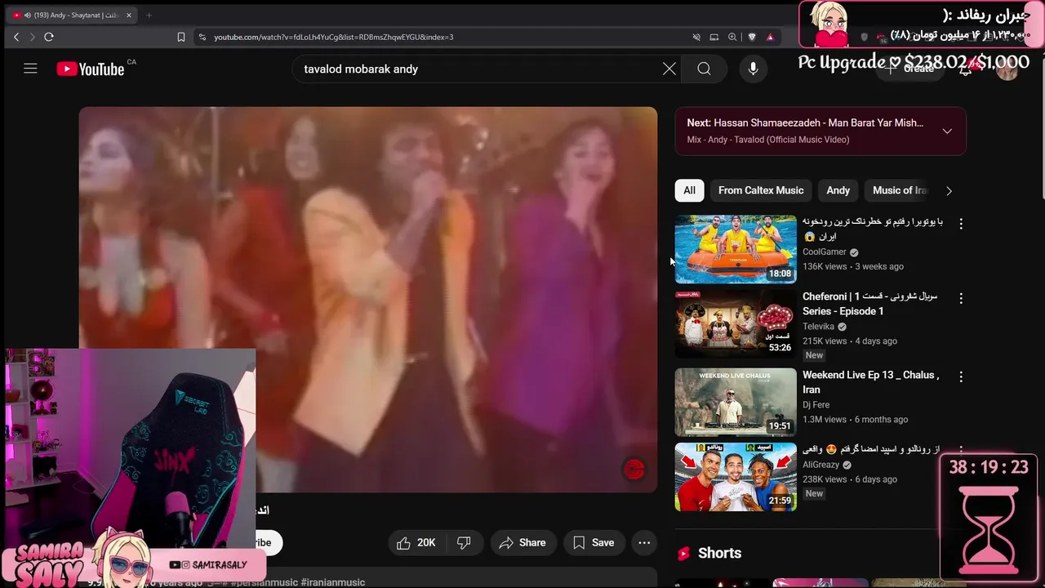The image size is (1045, 588).
Task: Click the video player to pause
Action: click(x=367, y=299)
